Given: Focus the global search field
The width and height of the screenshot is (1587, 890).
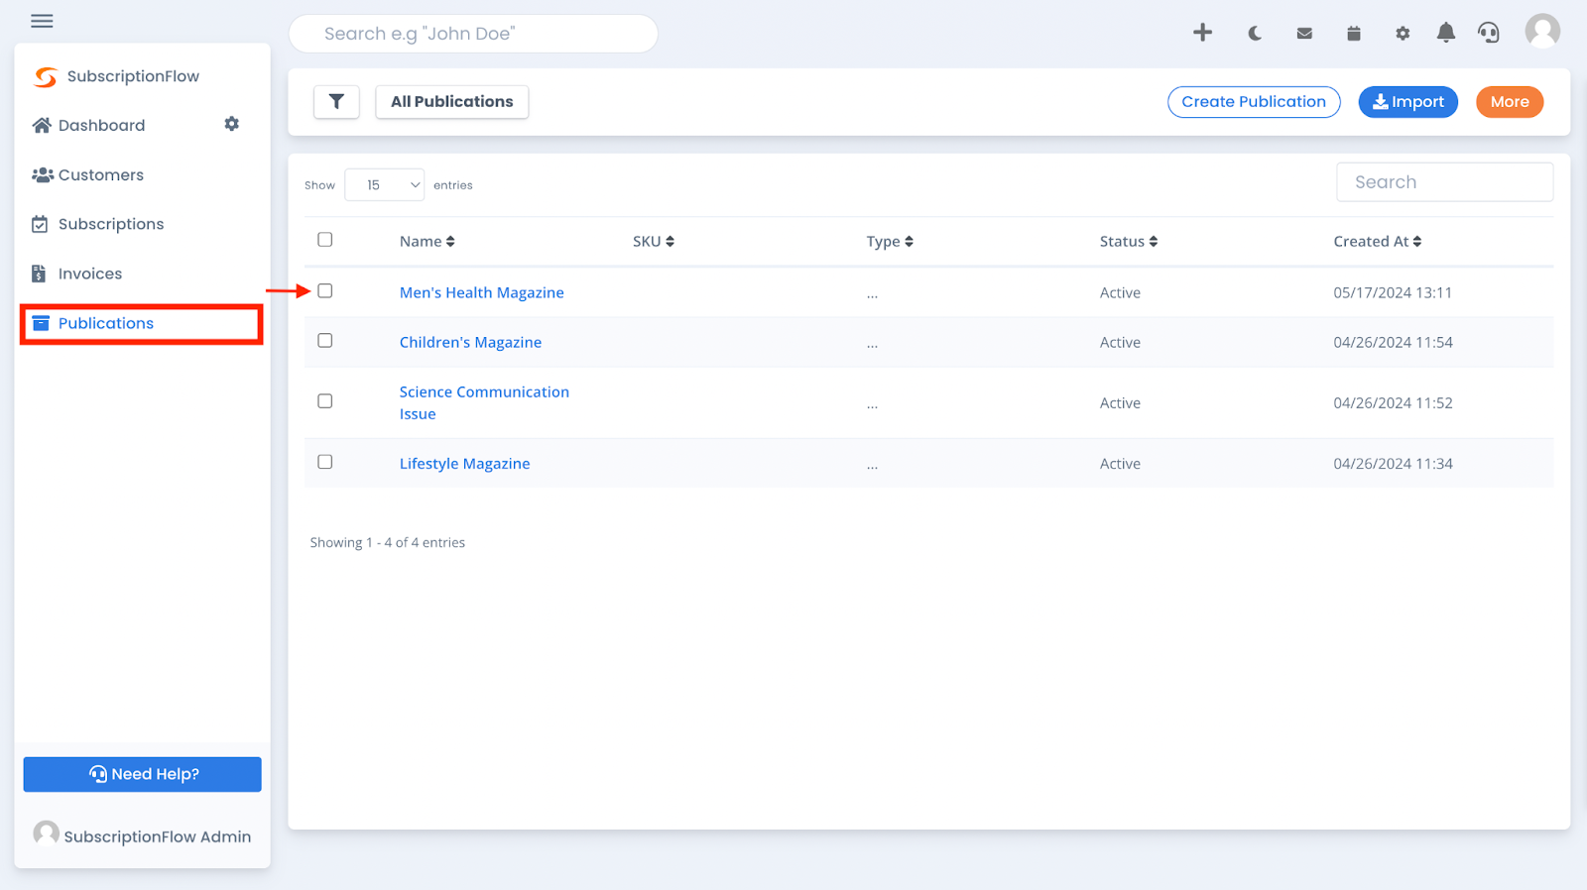Looking at the screenshot, I should click(473, 34).
